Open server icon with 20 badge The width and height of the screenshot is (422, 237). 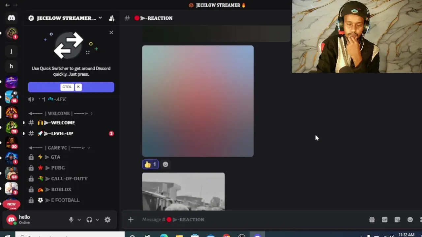12,143
